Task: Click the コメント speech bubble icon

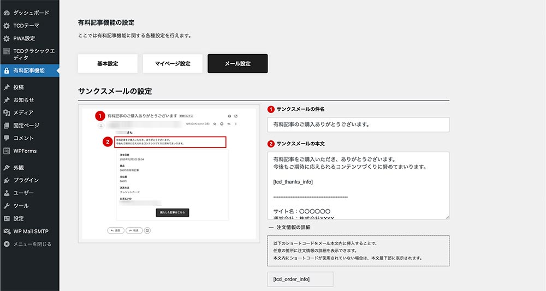Action: [6, 138]
